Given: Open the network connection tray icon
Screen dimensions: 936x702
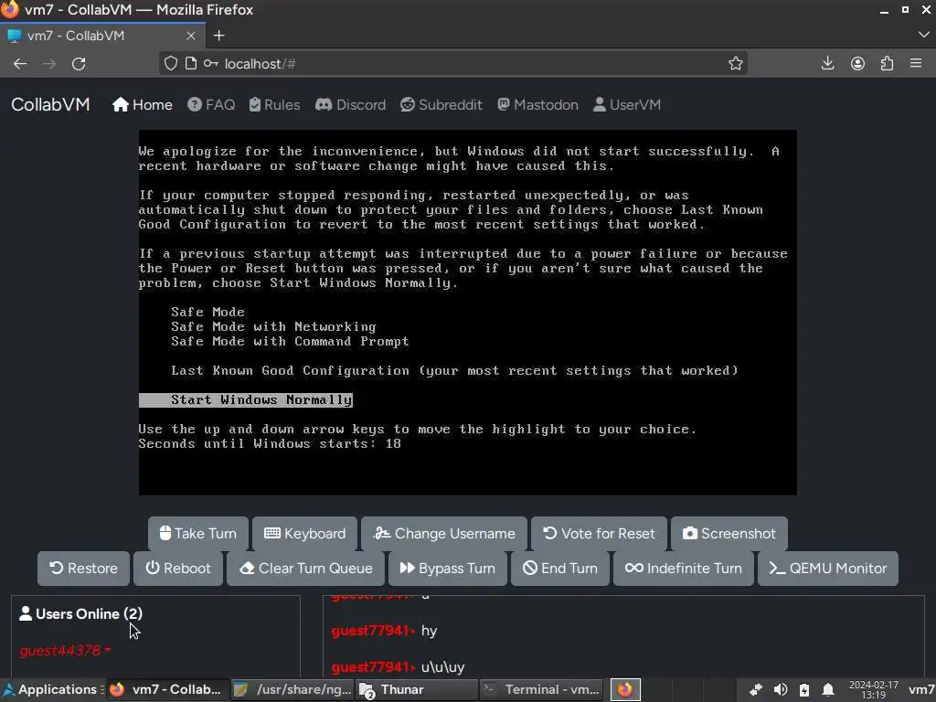Looking at the screenshot, I should coord(756,690).
